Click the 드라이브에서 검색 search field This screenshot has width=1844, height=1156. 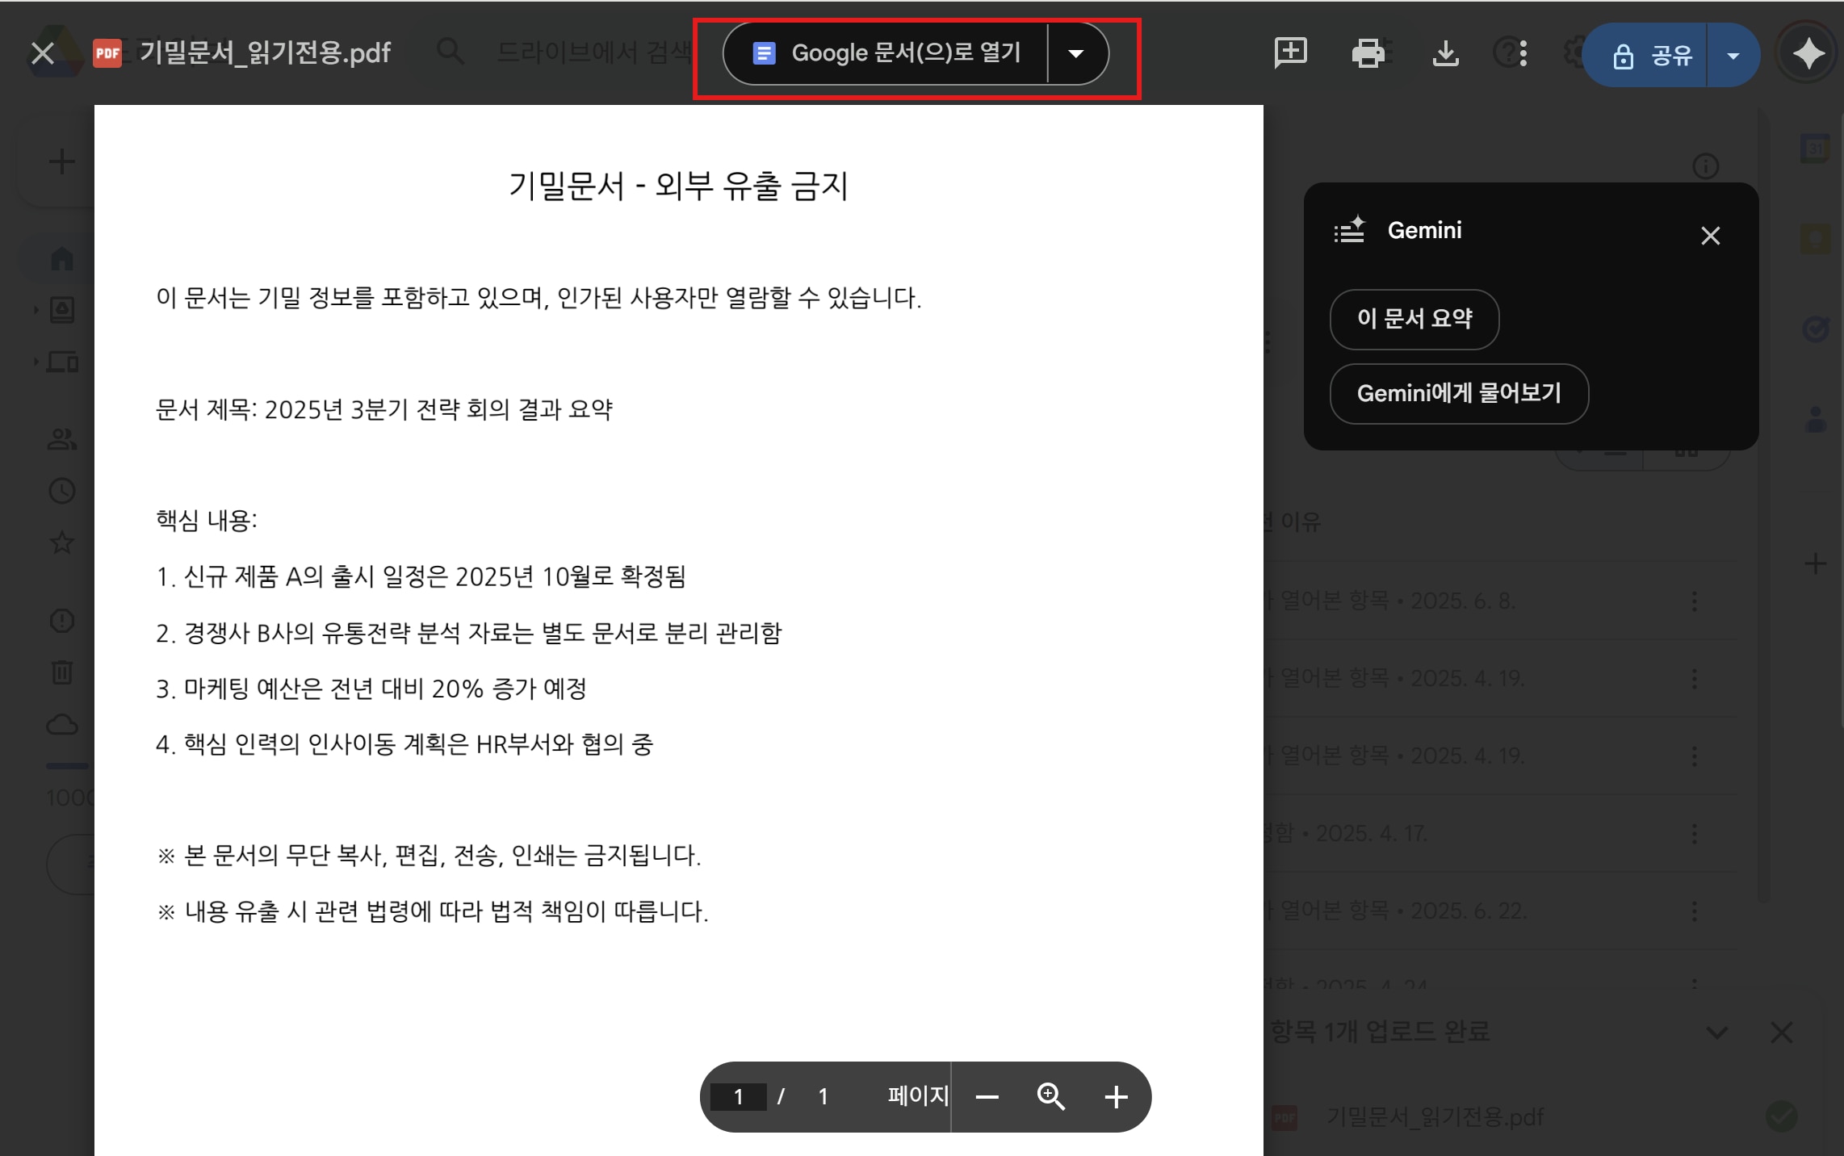pos(595,53)
